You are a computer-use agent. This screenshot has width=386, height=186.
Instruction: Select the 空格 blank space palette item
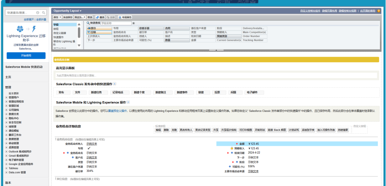(x=99, y=32)
